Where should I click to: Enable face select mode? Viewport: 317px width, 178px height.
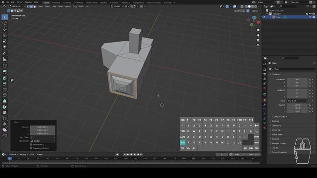[x=35, y=6]
